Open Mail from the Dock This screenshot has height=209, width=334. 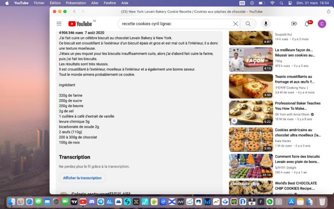tap(47, 202)
